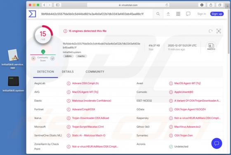Toggle Safari sidebar button
Screen dimensions: 231x155
point(58,5)
